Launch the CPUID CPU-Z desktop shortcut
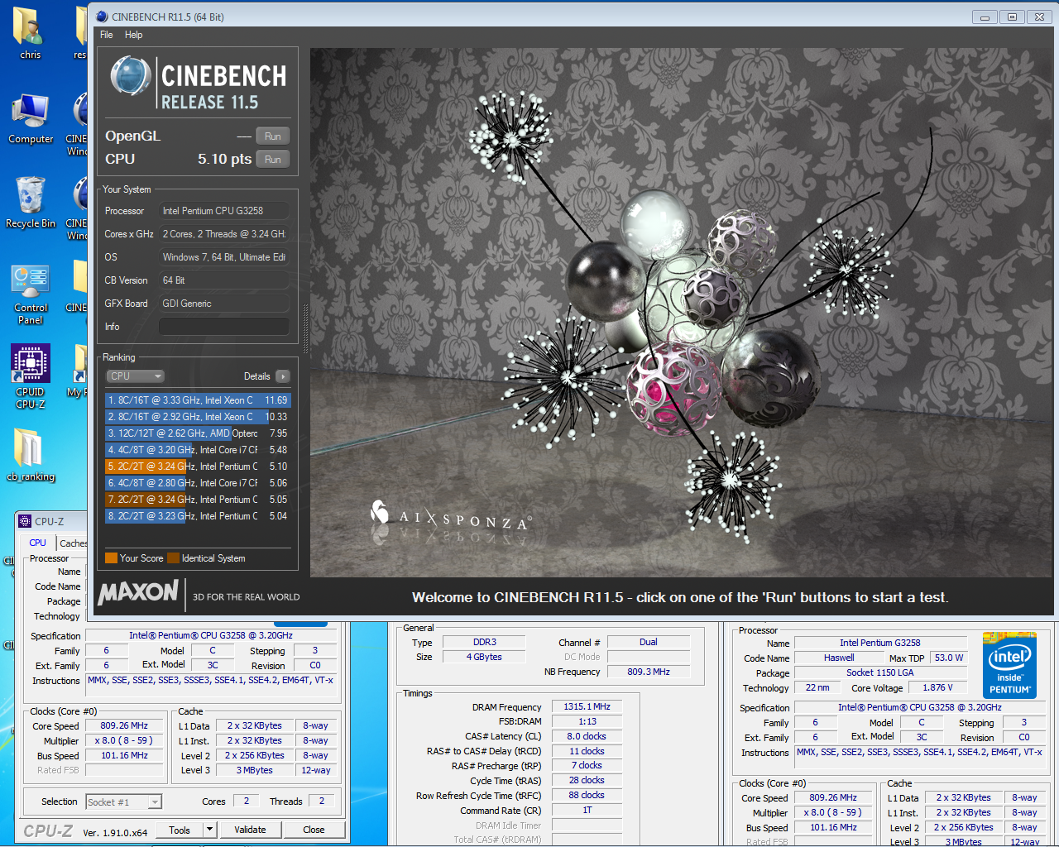This screenshot has height=847, width=1059. pos(31,378)
